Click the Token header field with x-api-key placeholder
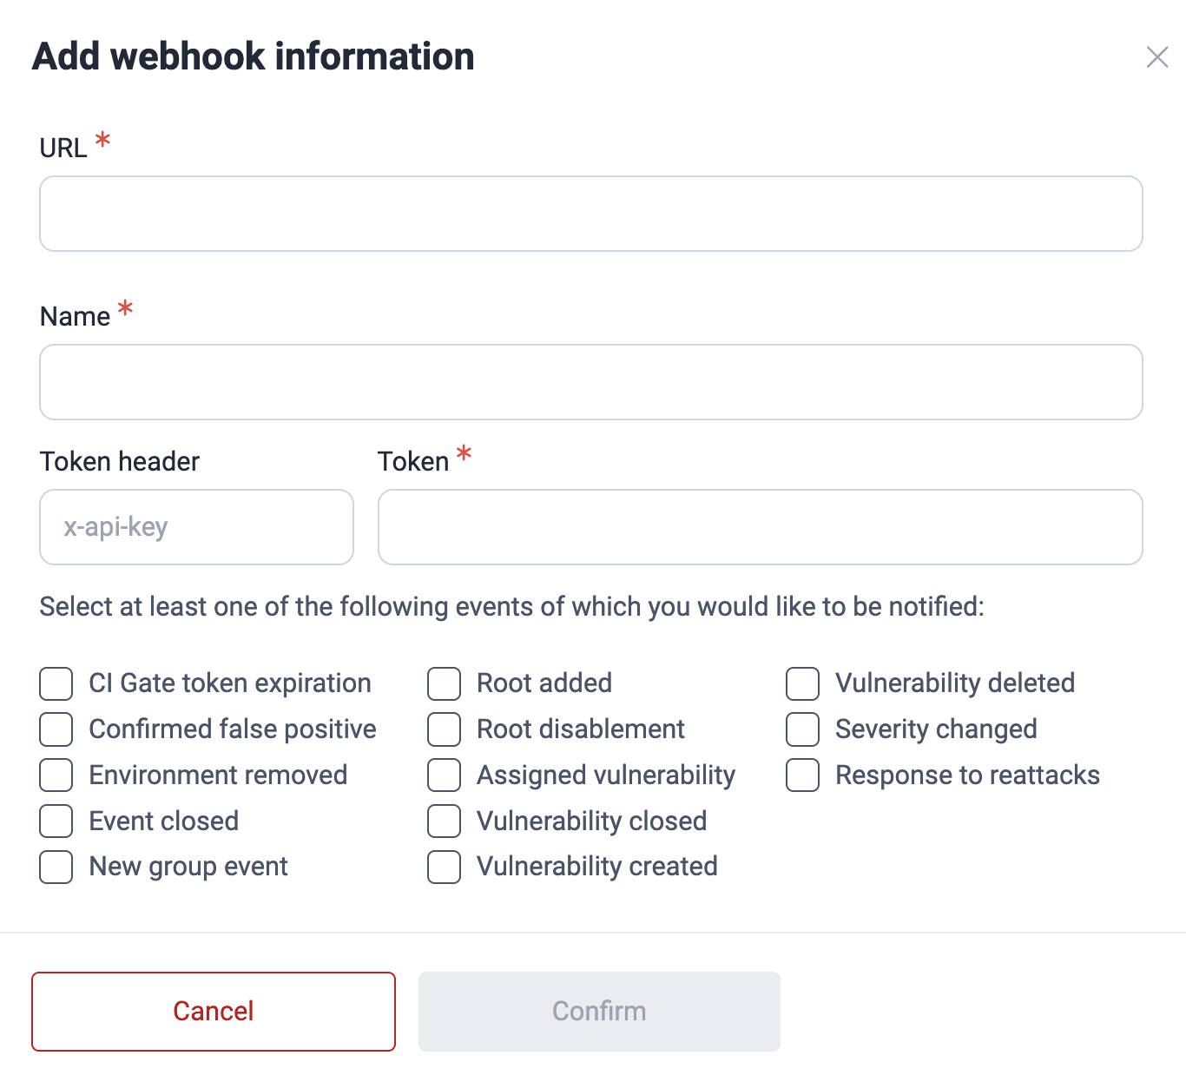 pos(195,527)
